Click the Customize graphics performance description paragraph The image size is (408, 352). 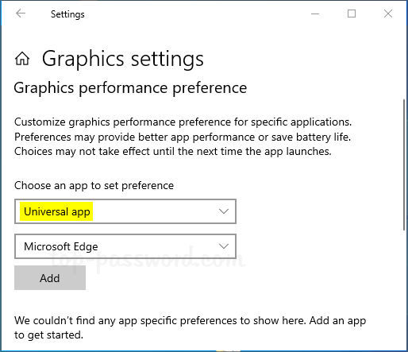(183, 137)
